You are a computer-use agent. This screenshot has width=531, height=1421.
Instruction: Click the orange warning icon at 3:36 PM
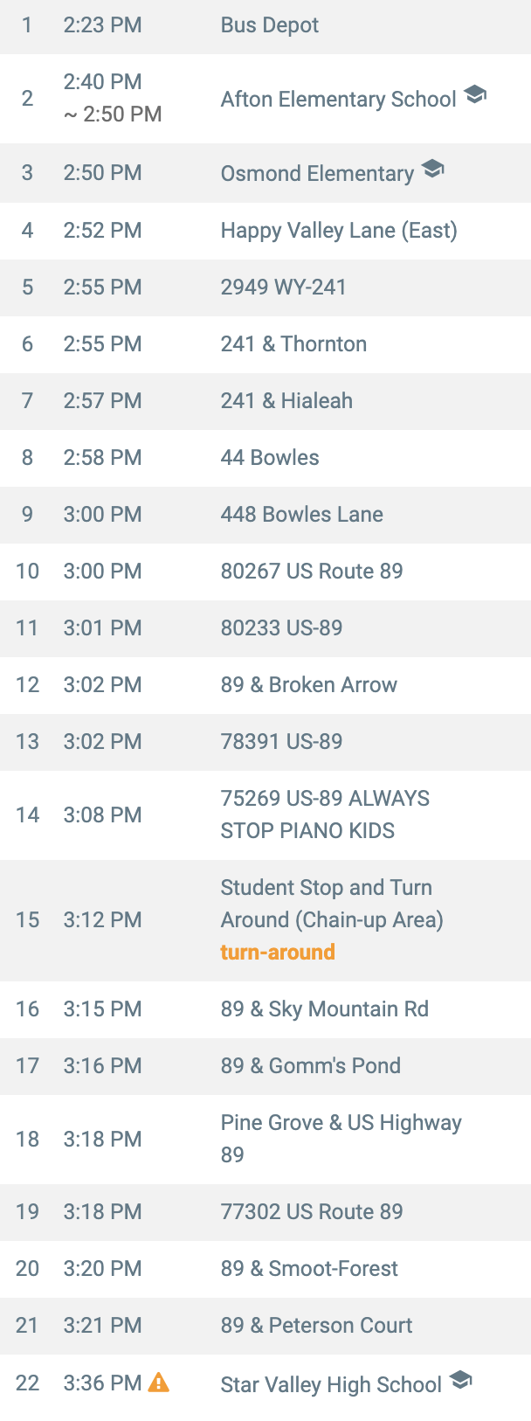coord(158,1382)
